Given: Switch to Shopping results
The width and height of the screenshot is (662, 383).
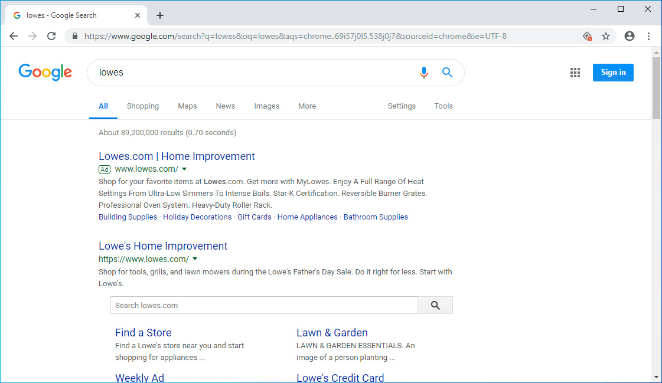Looking at the screenshot, I should click(x=143, y=106).
